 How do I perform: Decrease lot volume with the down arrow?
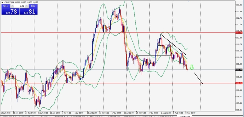(12, 6)
